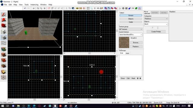Move VisGroup down with arrow button
193x108 pixels.
point(140,78)
